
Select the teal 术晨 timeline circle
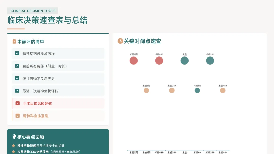[184, 61]
